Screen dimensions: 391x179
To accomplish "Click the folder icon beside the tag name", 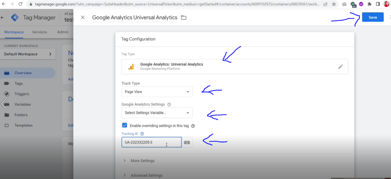I will 184,18.
